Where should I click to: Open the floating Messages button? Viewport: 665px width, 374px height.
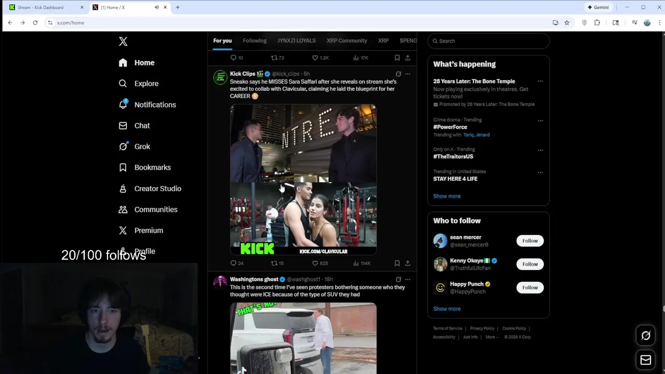tap(646, 359)
